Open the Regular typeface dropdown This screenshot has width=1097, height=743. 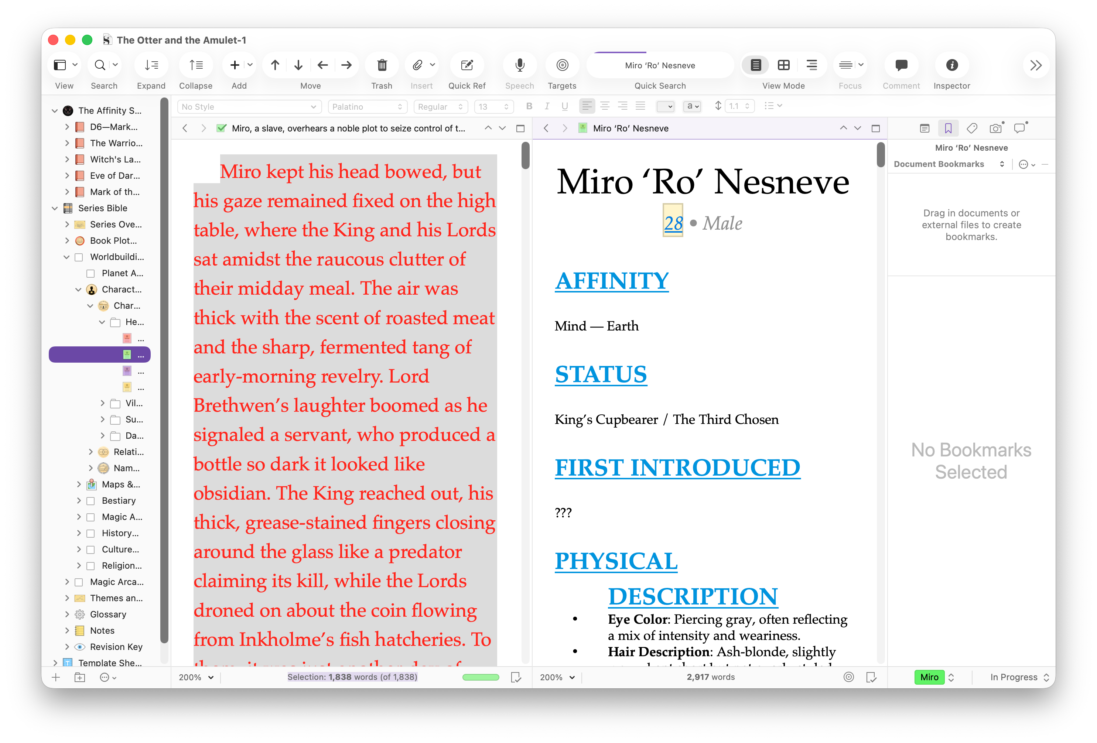440,107
